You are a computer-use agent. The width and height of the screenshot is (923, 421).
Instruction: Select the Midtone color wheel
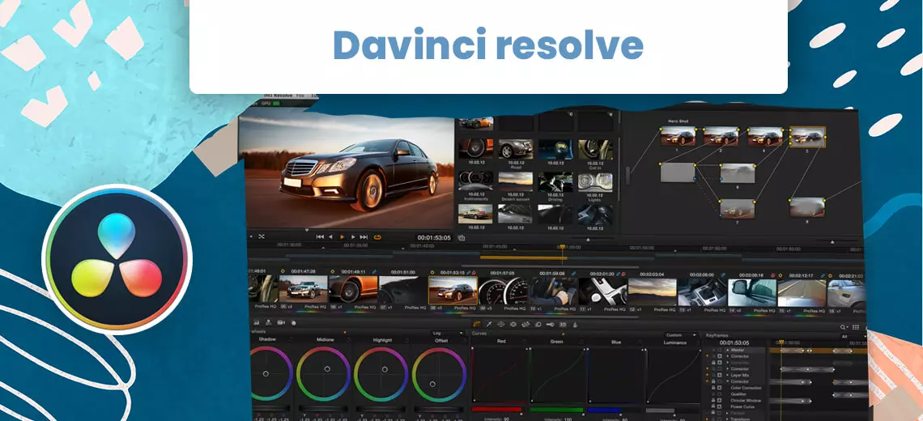click(x=323, y=373)
